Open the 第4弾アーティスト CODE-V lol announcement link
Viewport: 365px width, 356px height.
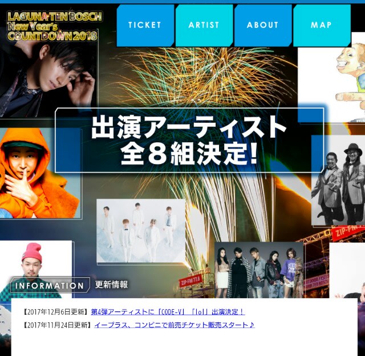pyautogui.click(x=168, y=312)
